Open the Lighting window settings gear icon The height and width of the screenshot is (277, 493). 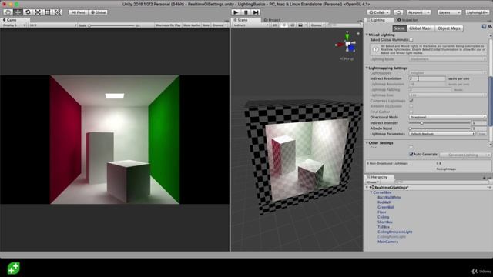pyautogui.click(x=491, y=27)
